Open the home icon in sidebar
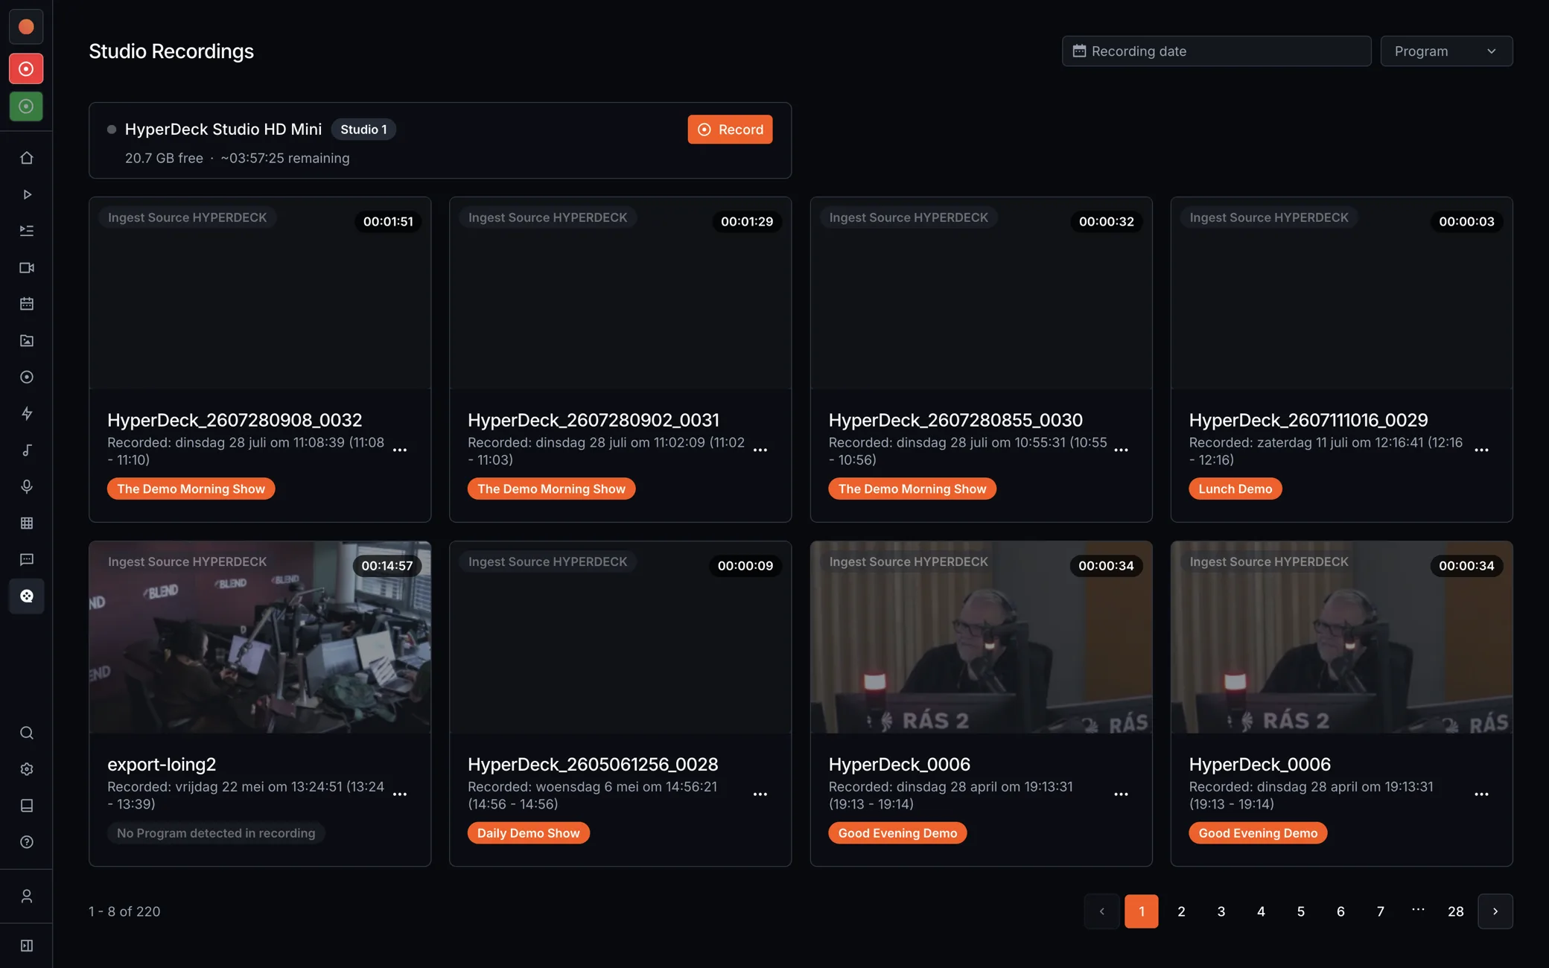 (27, 158)
